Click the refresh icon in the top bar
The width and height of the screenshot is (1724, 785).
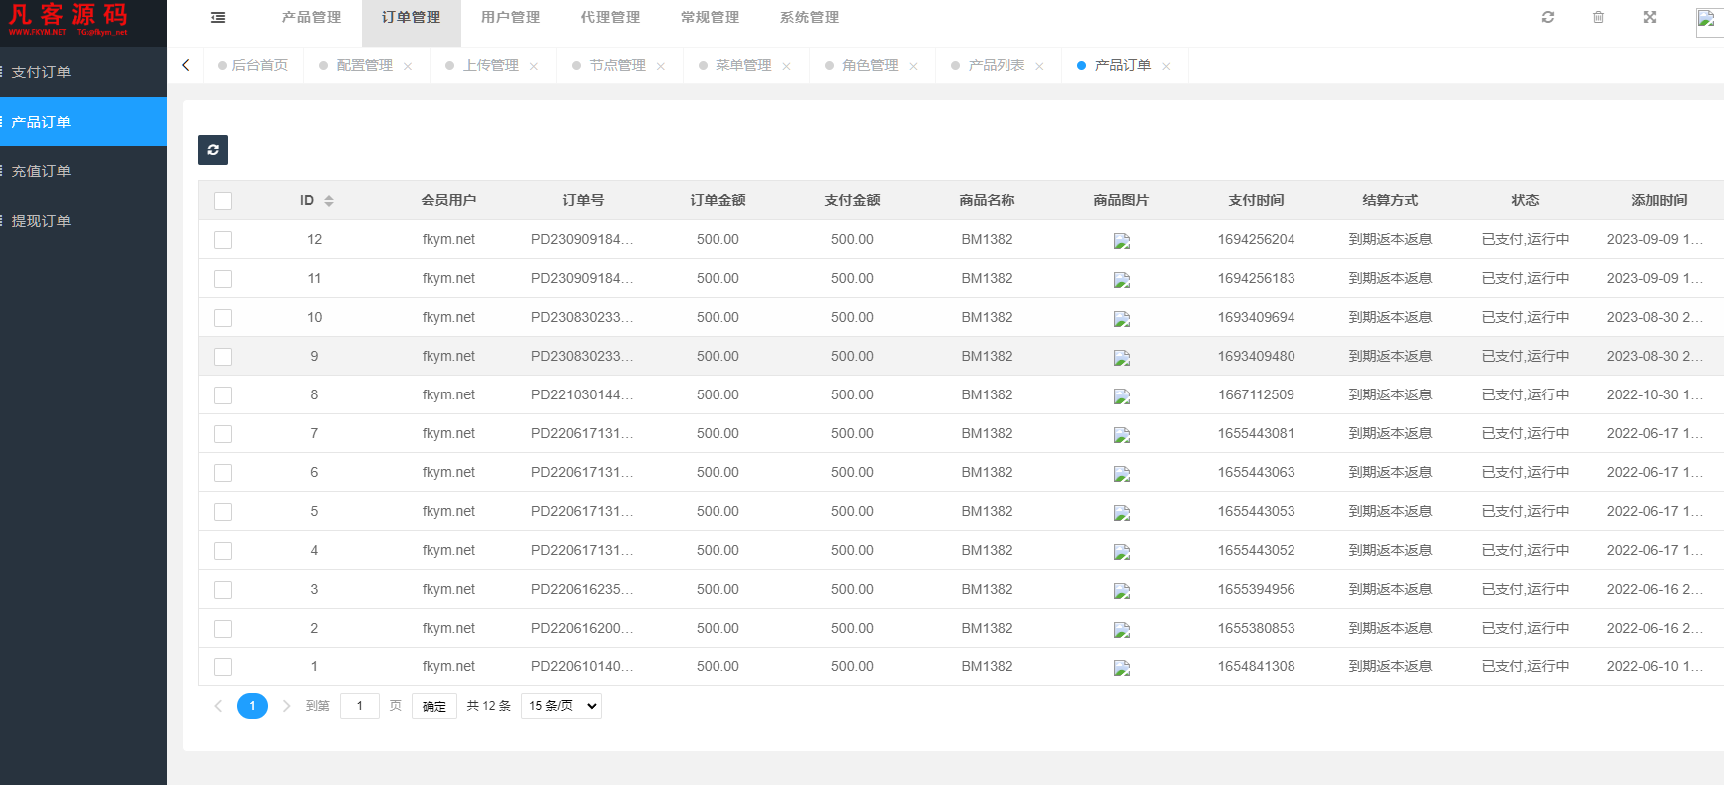[1547, 17]
